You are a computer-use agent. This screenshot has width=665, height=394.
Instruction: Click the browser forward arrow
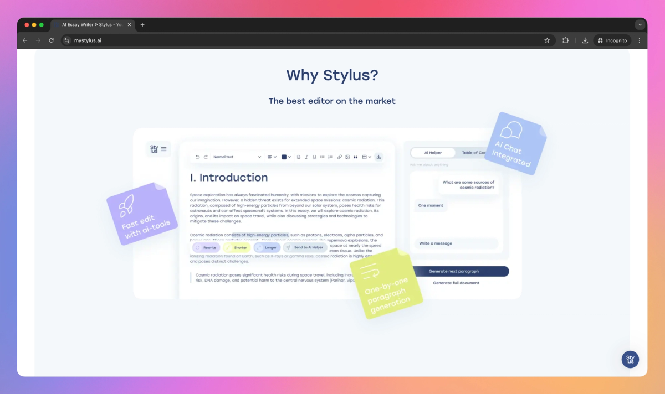[x=38, y=40]
